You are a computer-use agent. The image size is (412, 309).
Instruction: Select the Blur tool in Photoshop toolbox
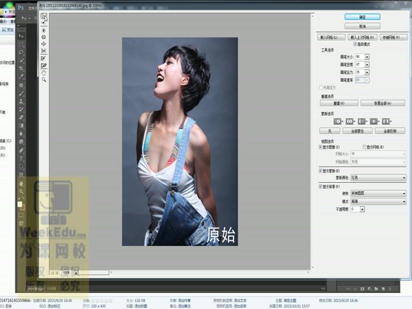tap(21, 134)
